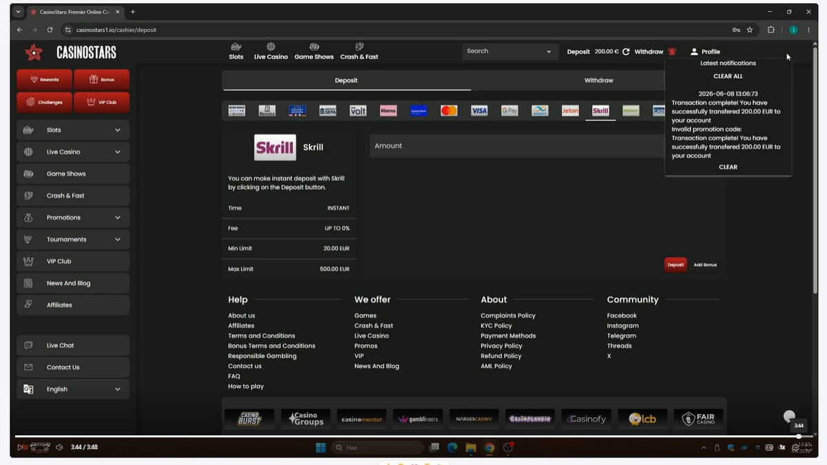827x465 pixels.
Task: Click the Withdraw link in the header
Action: 649,52
